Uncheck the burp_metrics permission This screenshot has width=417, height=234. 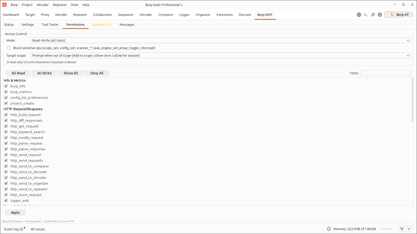tap(6, 92)
